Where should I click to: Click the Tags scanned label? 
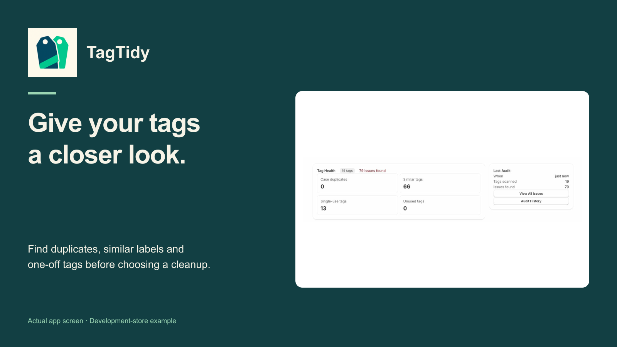(x=505, y=182)
